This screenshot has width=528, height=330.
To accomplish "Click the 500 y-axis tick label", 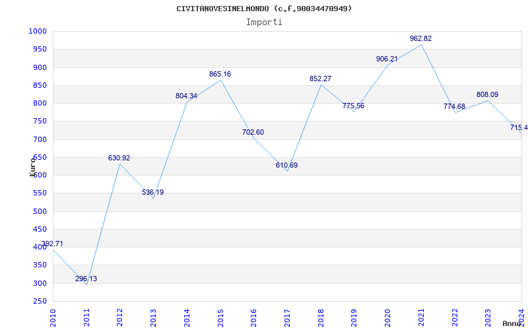I will pyautogui.click(x=40, y=211).
